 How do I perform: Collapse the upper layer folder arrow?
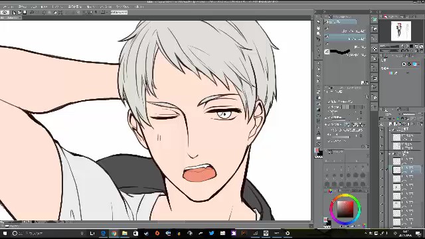tap(390, 130)
